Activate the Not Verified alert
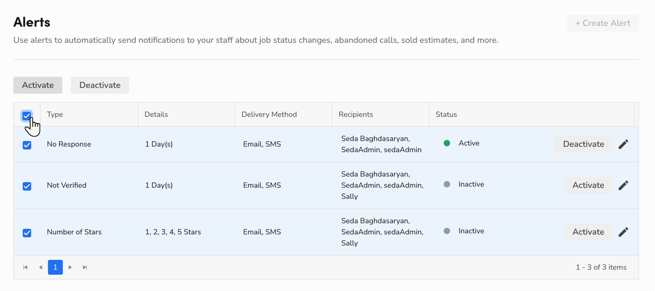This screenshot has height=291, width=655. (588, 185)
